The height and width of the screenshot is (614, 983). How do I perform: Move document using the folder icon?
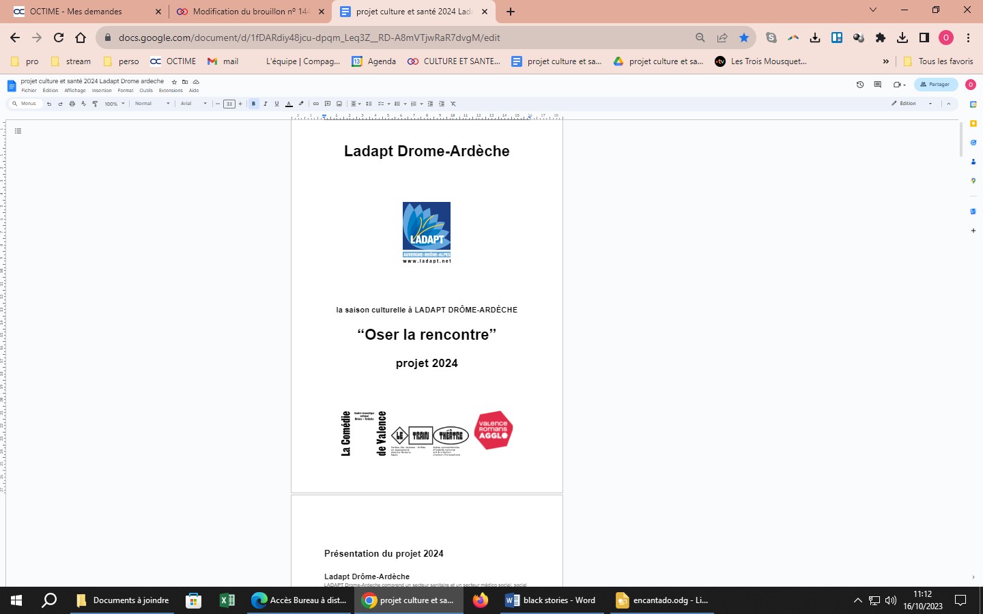tap(185, 82)
